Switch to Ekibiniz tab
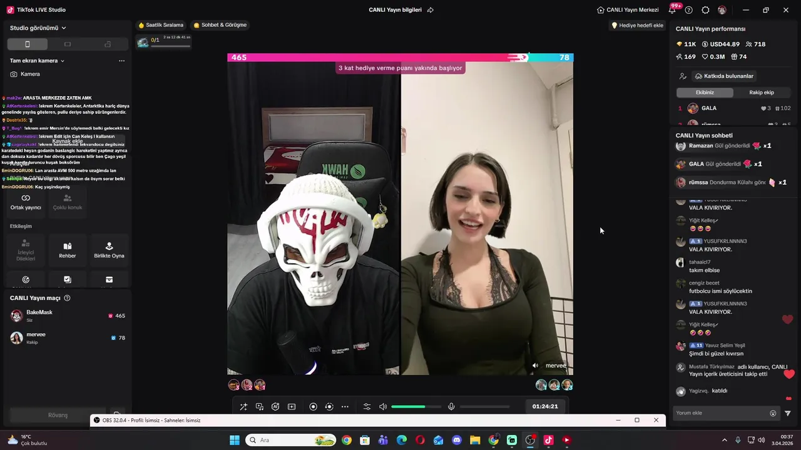Screen dimensions: 801x450 pos(705,92)
